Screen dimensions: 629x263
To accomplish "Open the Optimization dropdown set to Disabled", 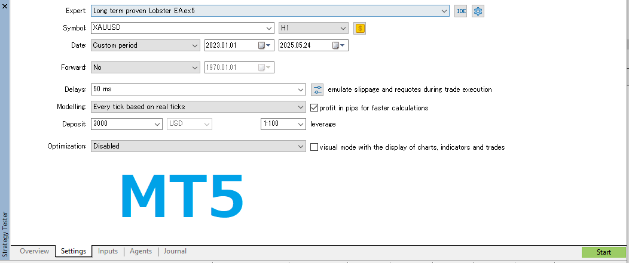I will pyautogui.click(x=199, y=147).
